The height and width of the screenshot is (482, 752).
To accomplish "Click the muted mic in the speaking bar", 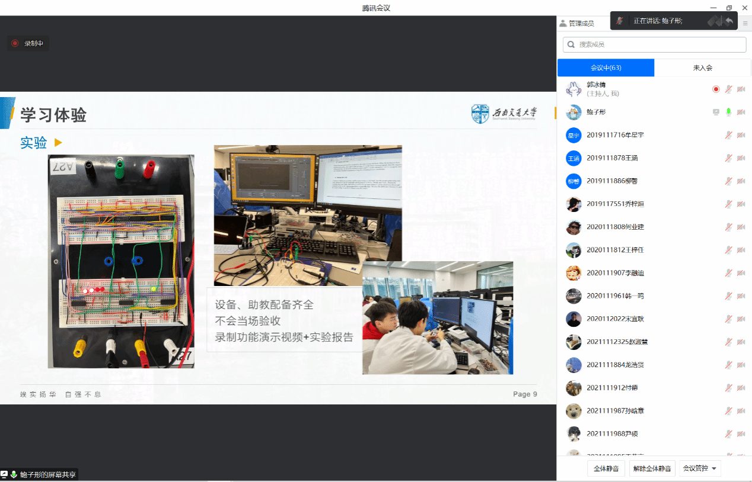I will (620, 21).
